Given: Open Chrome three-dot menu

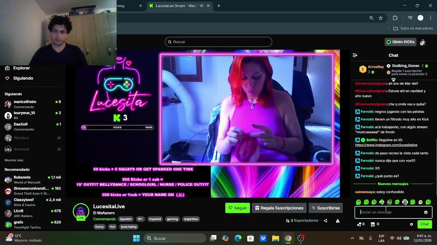Looking at the screenshot, I should tap(430, 18).
